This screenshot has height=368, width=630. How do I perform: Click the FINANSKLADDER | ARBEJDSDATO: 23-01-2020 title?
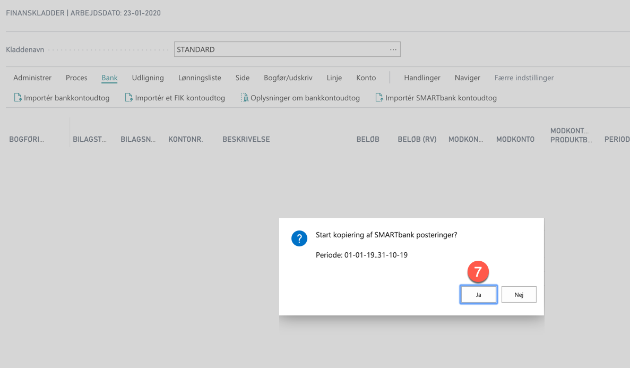pos(83,13)
